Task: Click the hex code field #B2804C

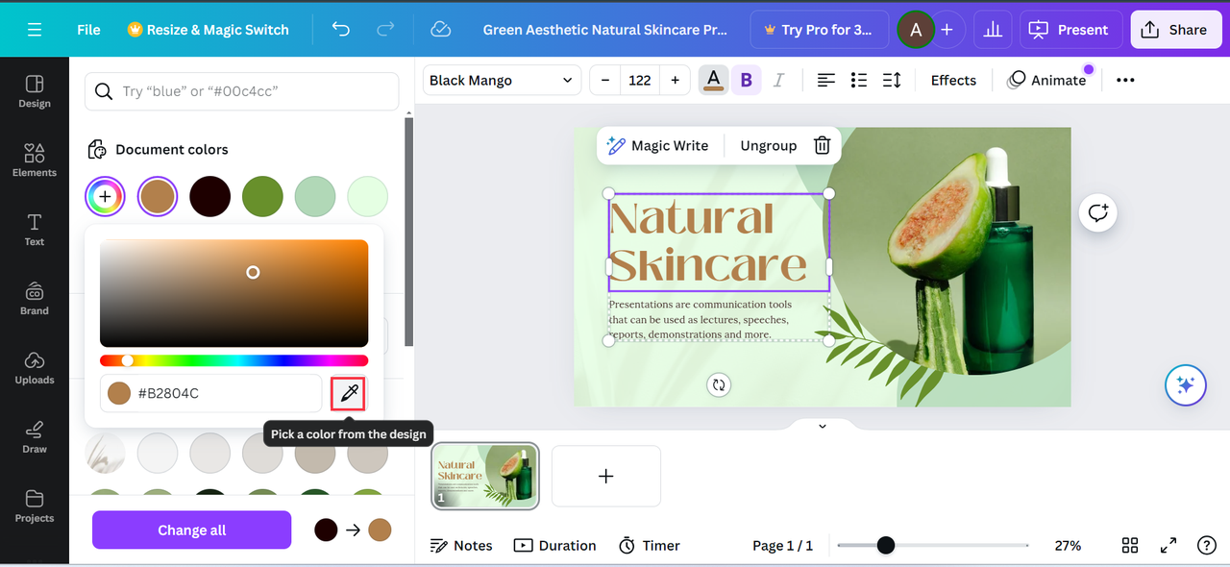Action: [x=210, y=393]
